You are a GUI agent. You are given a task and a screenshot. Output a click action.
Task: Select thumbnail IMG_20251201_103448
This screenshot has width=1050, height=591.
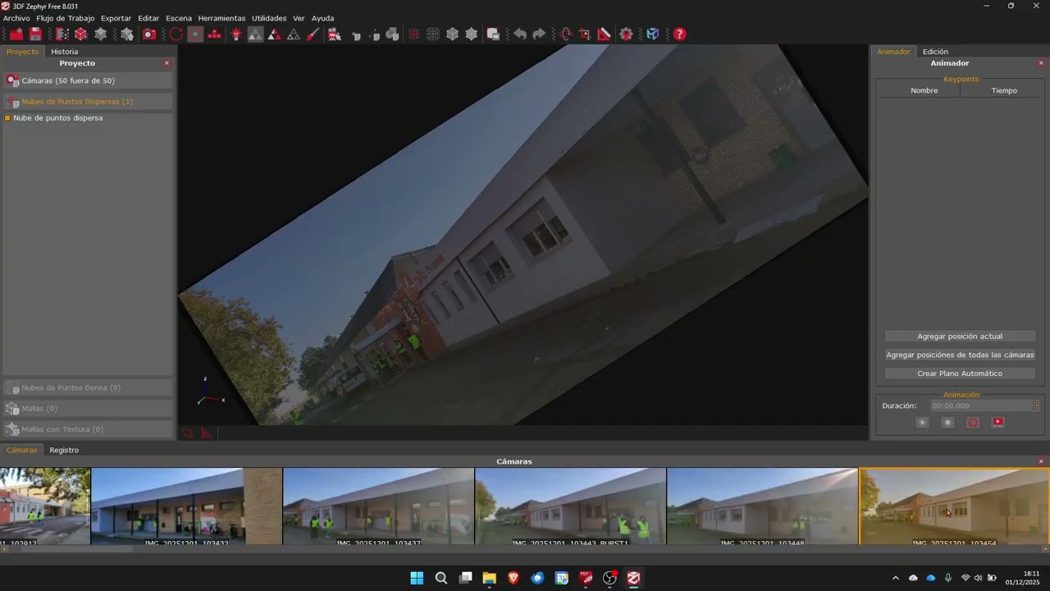(762, 506)
